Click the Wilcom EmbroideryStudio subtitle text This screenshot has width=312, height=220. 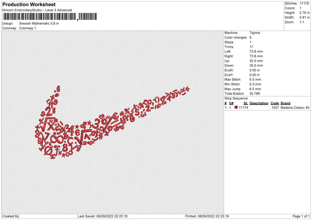tap(37, 10)
